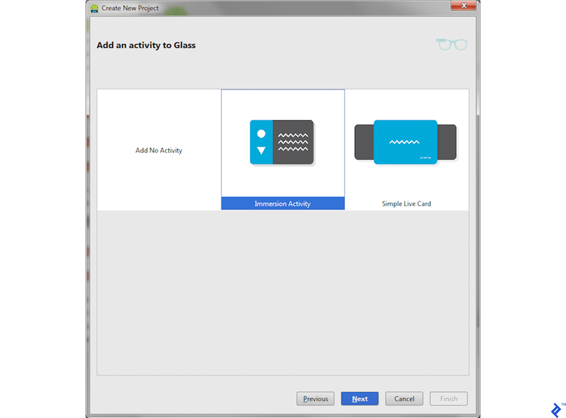Click the Simple Live Card label text
The height and width of the screenshot is (418, 566).
click(x=406, y=203)
